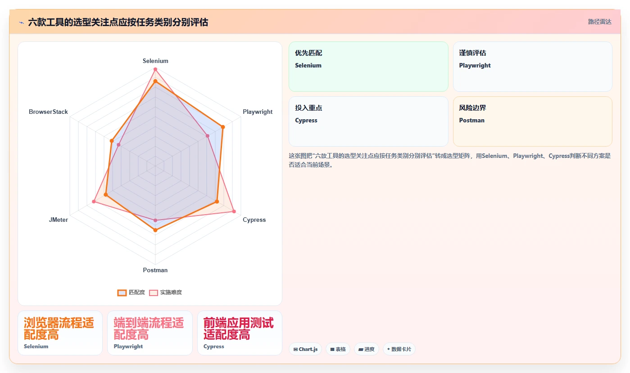
Task: Open the 投入重点 Cypress card
Action: click(368, 121)
